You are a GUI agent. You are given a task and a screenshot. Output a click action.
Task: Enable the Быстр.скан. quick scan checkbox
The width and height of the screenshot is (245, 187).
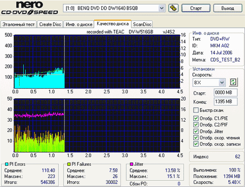(196, 110)
